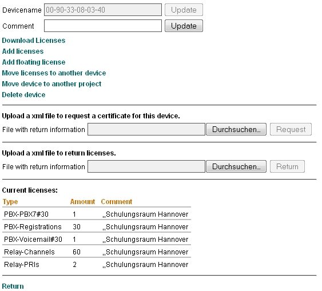The height and width of the screenshot is (291, 322).
Task: Choose Move device to another project
Action: pyautogui.click(x=51, y=84)
